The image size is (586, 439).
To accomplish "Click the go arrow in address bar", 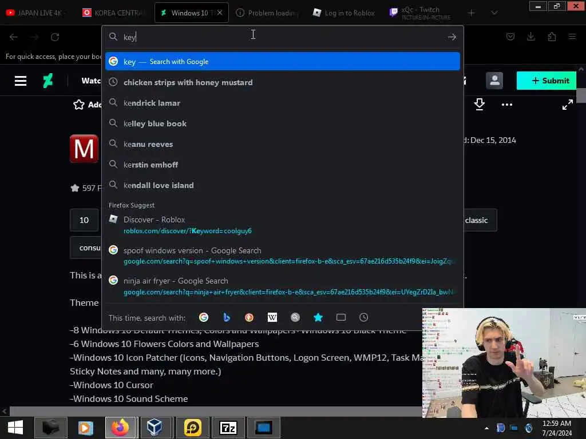I will pos(452,37).
